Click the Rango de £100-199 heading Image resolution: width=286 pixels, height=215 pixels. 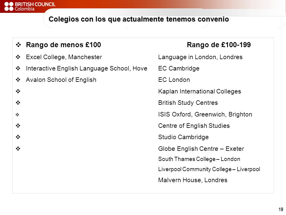click(219, 45)
